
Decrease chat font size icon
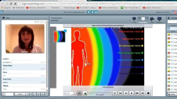click(x=44, y=22)
